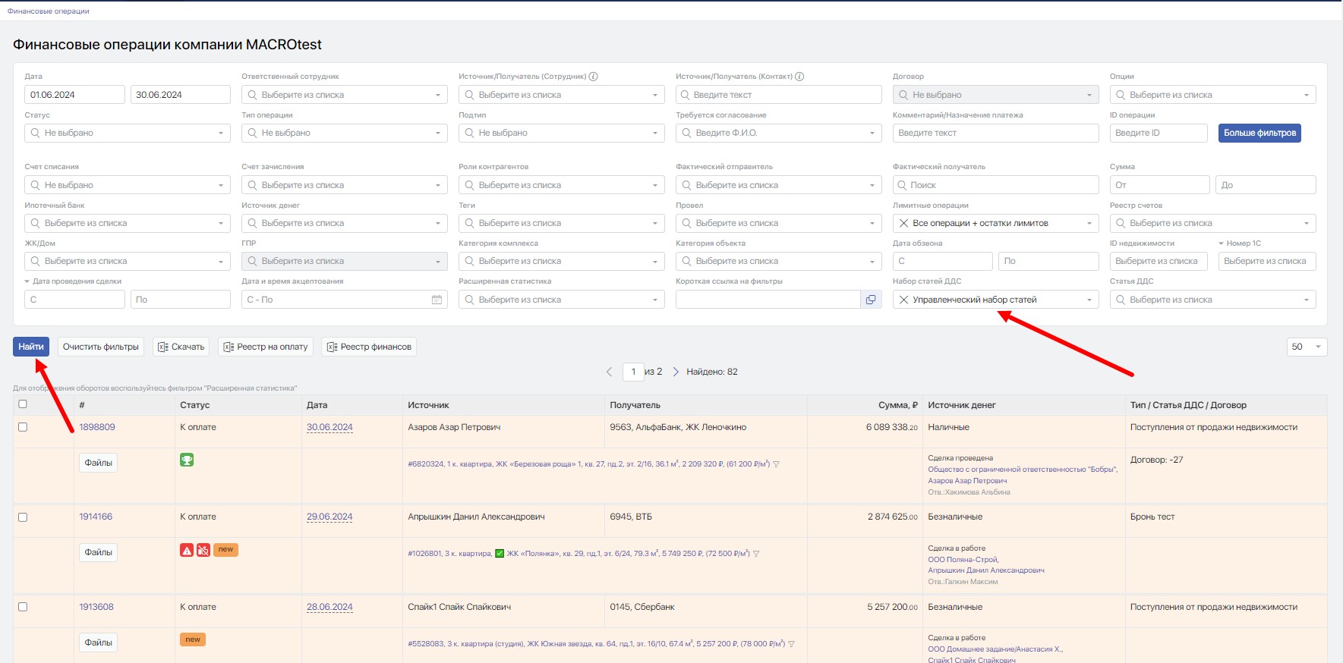Open calendar in Дата и время акцептования field
Screen dimensions: 1343x663
(437, 300)
